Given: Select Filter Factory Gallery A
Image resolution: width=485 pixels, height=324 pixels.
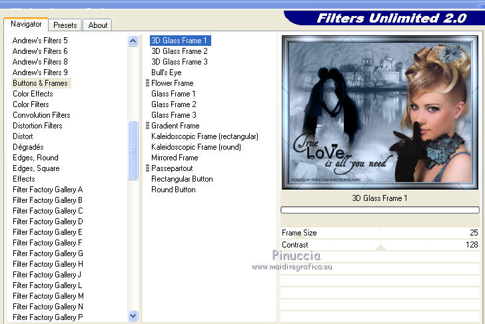Looking at the screenshot, I should click(x=48, y=190).
